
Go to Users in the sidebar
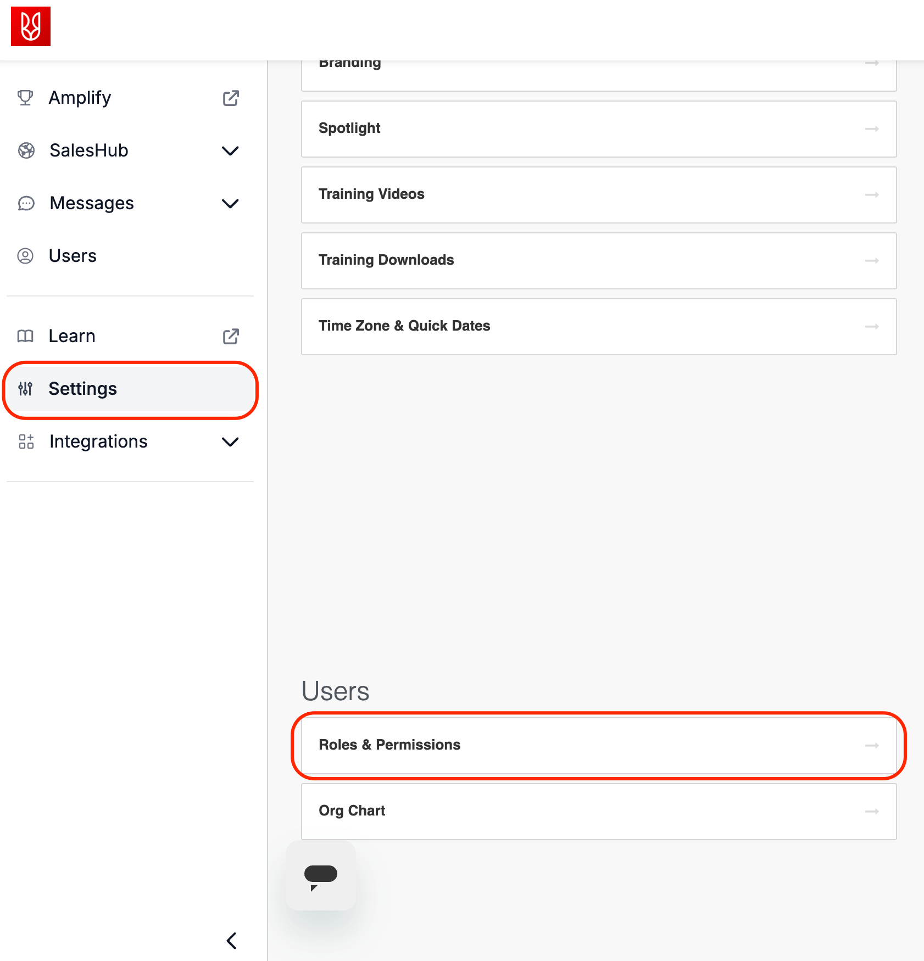coord(73,256)
